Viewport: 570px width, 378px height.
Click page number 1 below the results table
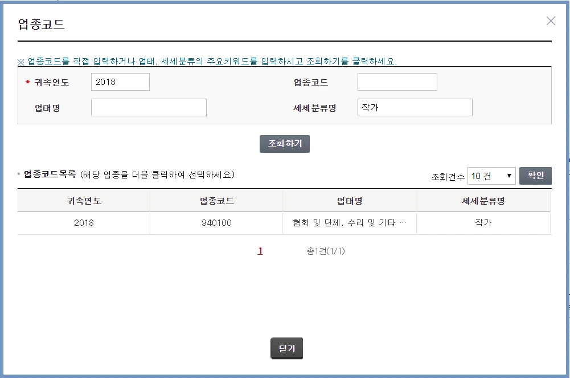click(x=260, y=250)
